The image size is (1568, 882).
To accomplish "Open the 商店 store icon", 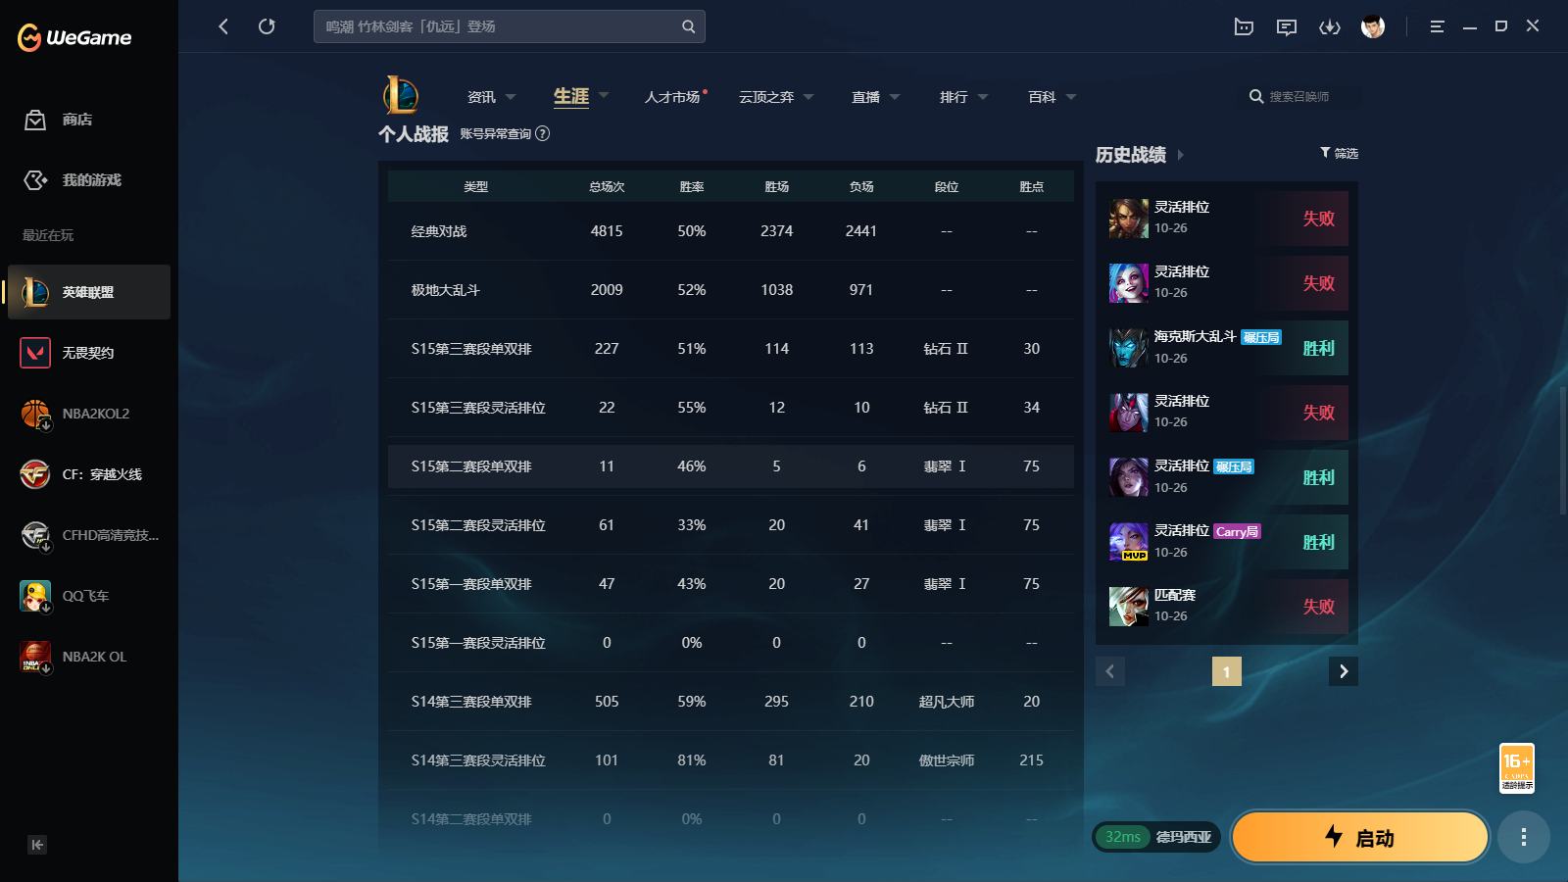I will 35,120.
